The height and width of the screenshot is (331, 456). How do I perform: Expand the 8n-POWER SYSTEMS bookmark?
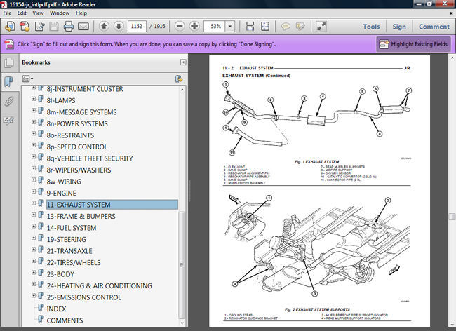34,122
